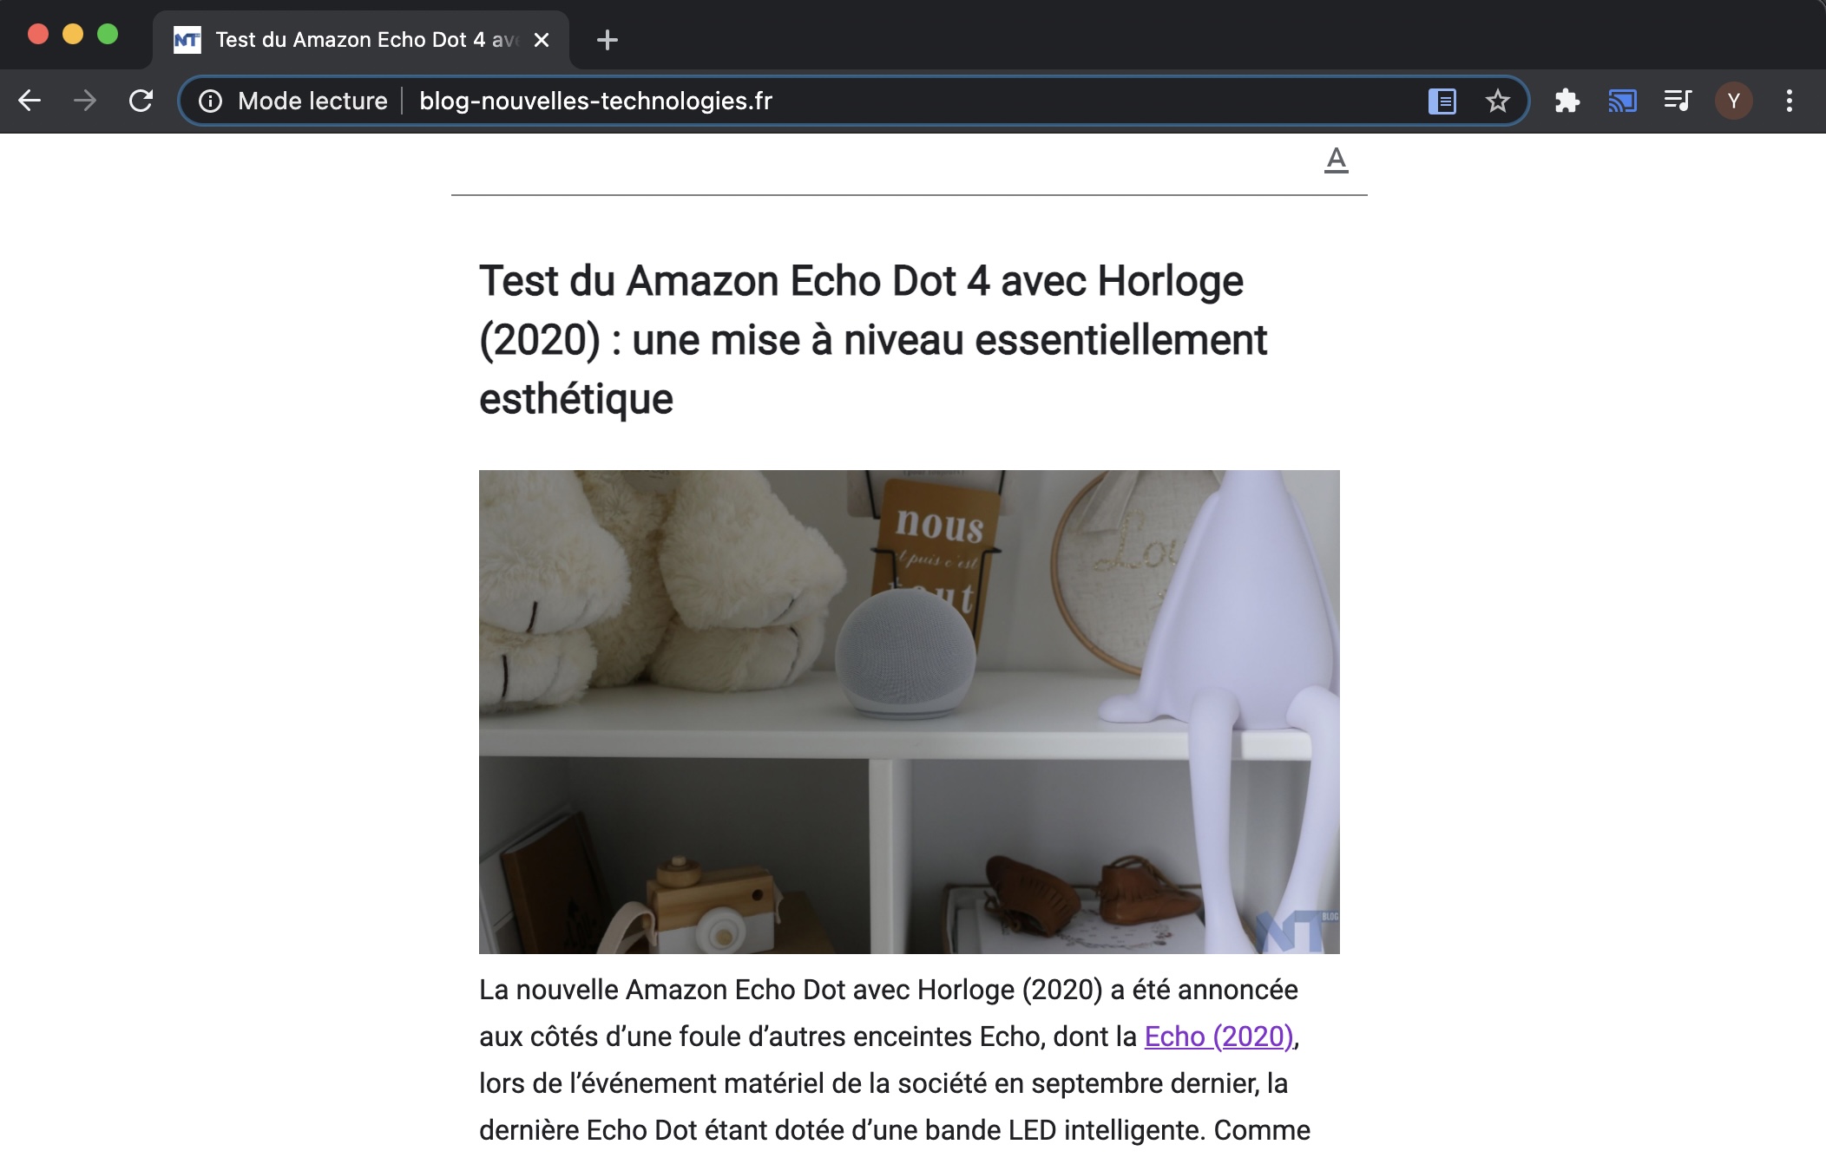Open the Y profile avatar
The image size is (1826, 1164).
click(1734, 101)
